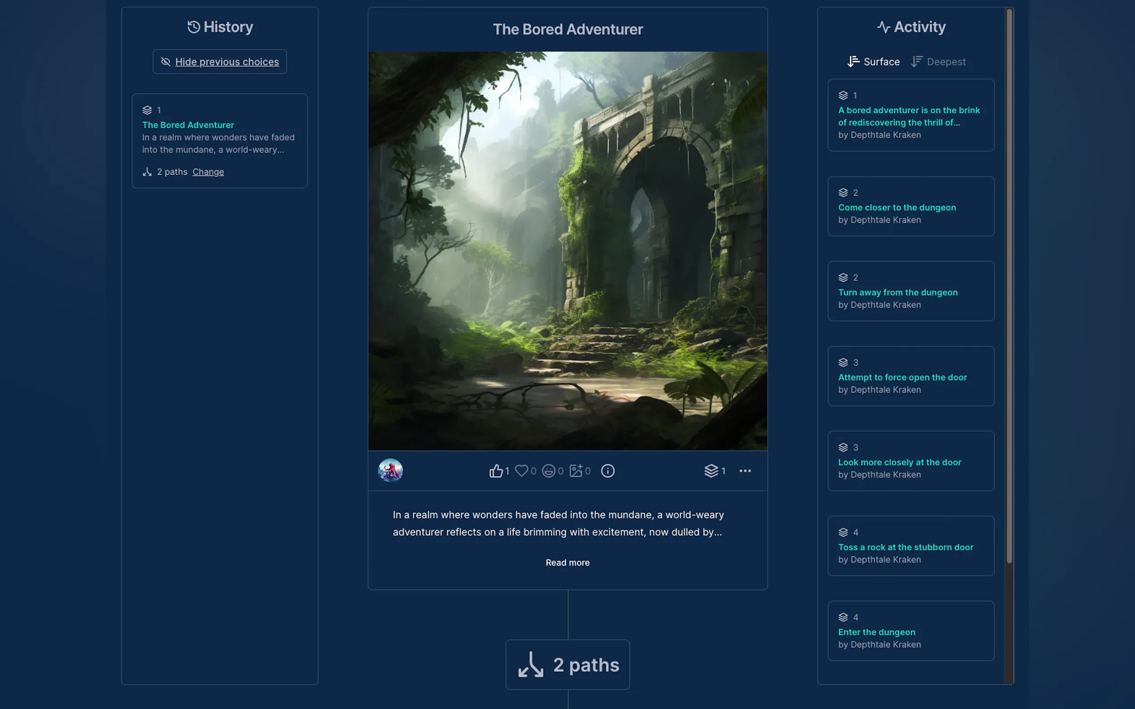1135x709 pixels.
Task: Click the layers depth icon below image
Action: click(x=711, y=471)
